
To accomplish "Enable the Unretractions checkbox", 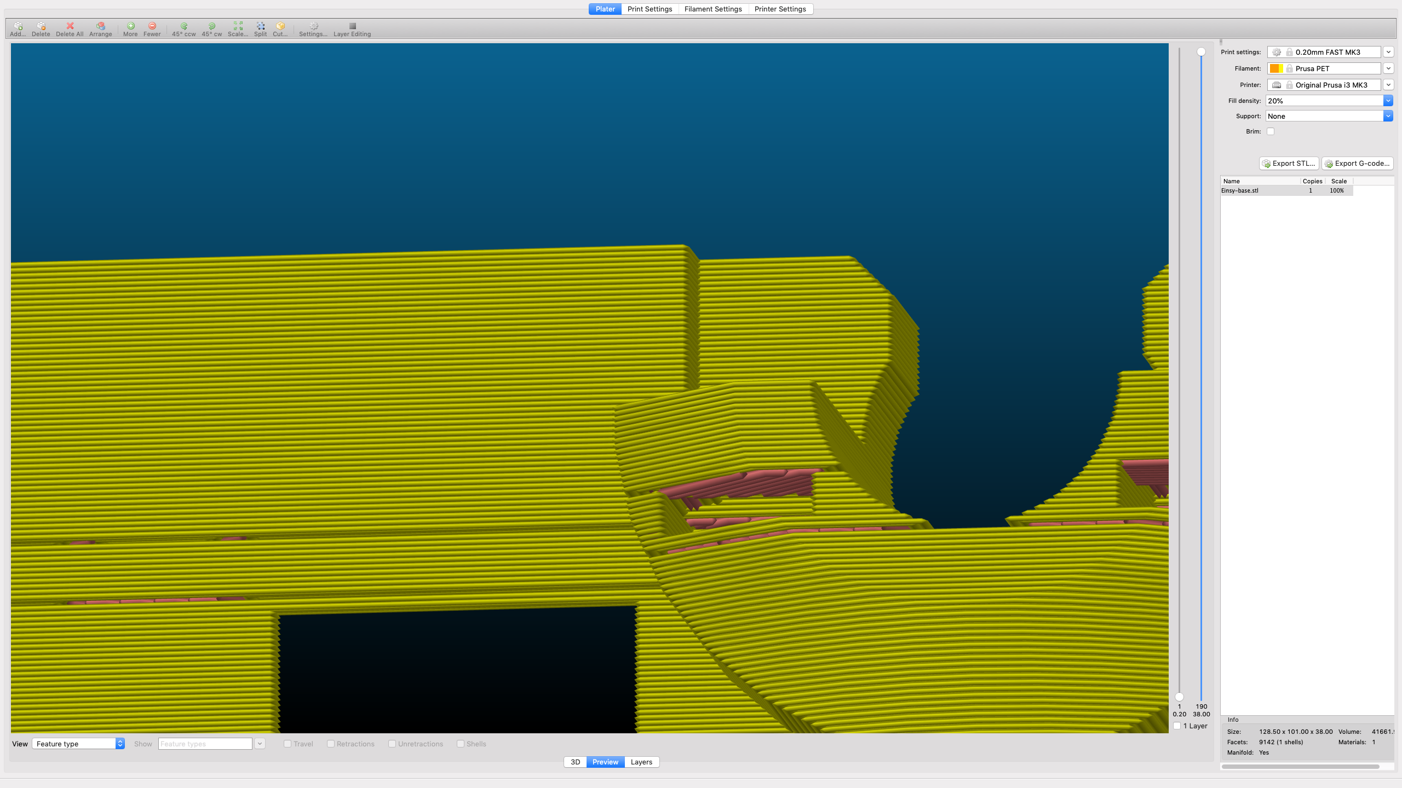I will [x=392, y=744].
